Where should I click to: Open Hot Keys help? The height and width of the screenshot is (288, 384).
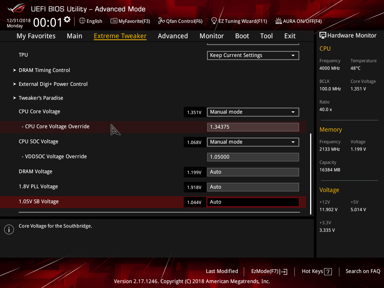[x=316, y=271]
